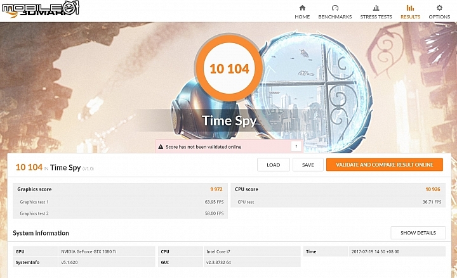The image size is (457, 278).
Task: Go to HOME tab label
Action: (302, 17)
